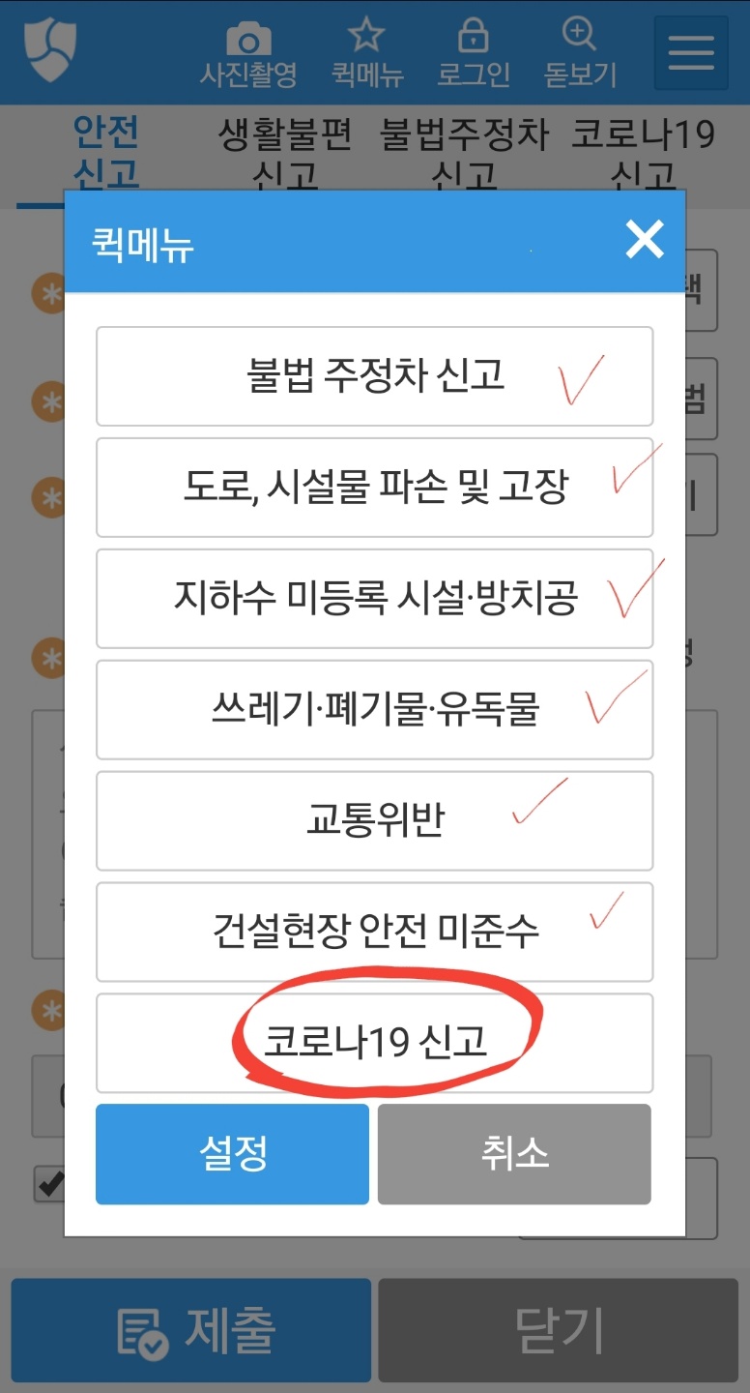Tap the shield app logo
The height and width of the screenshot is (1393, 750).
pos(51,50)
